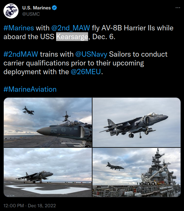The height and width of the screenshot is (211, 184).
Task: View photo of hovering Harrier closeup
Action: pyautogui.click(x=136, y=122)
